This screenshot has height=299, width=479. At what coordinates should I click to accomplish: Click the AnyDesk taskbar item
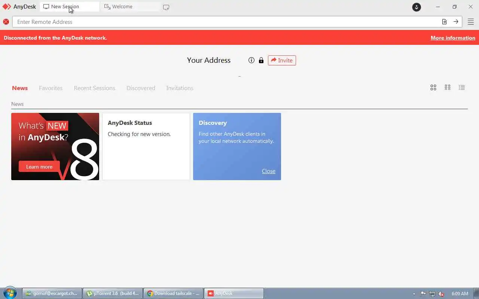(x=234, y=293)
